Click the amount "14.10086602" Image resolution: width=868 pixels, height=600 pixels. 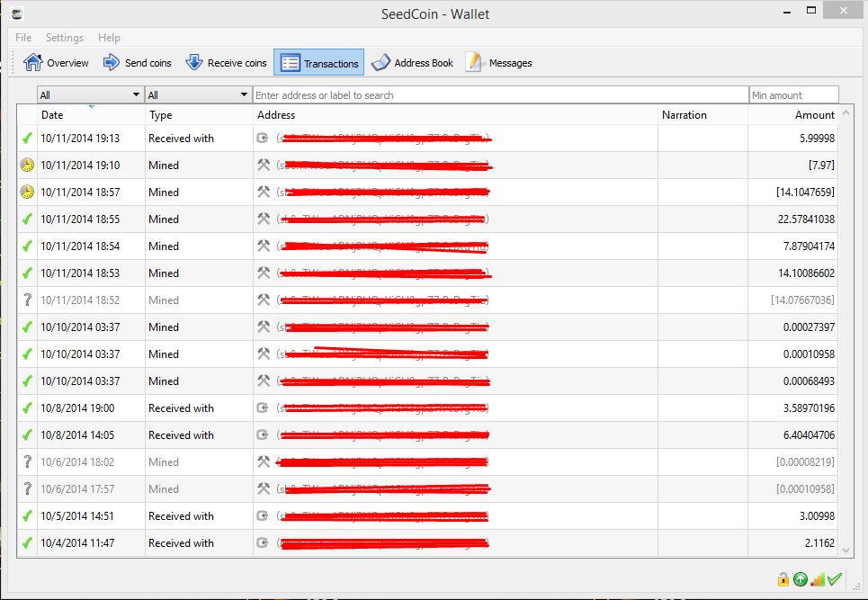(806, 273)
